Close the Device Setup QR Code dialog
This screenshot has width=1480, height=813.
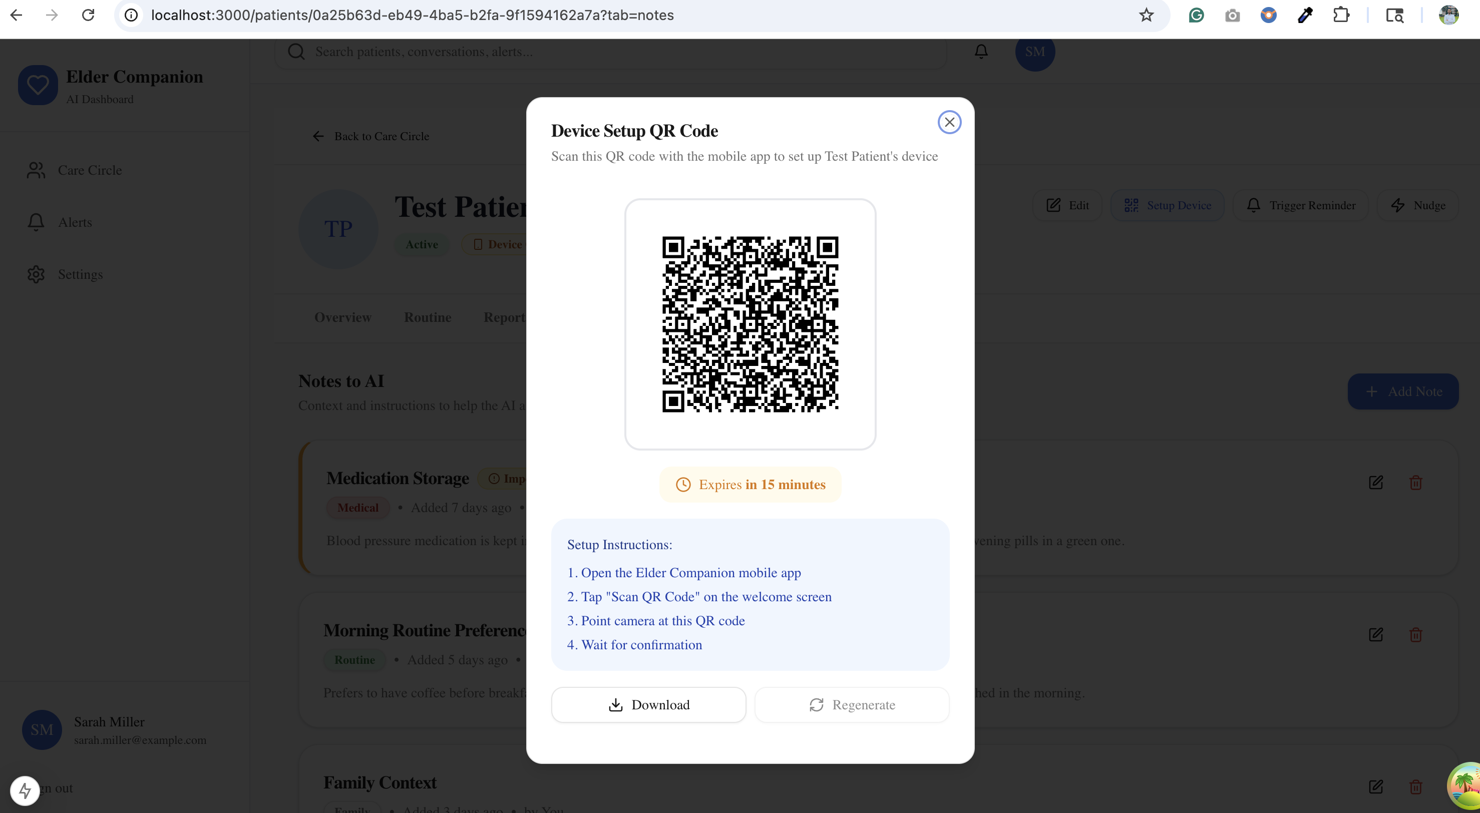pos(949,122)
